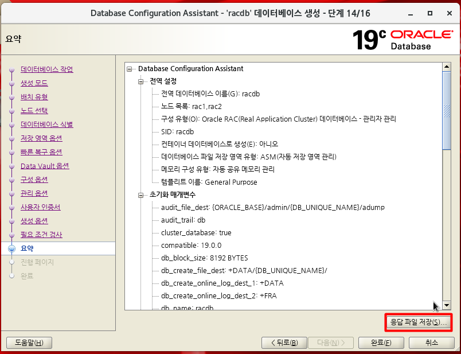Select the SID: racdb row
Image resolution: width=461 pixels, height=354 pixels.
pyautogui.click(x=178, y=132)
